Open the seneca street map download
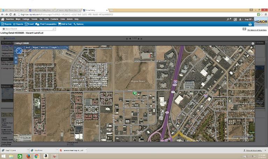The height and width of the screenshot is (159, 268). 73,151
